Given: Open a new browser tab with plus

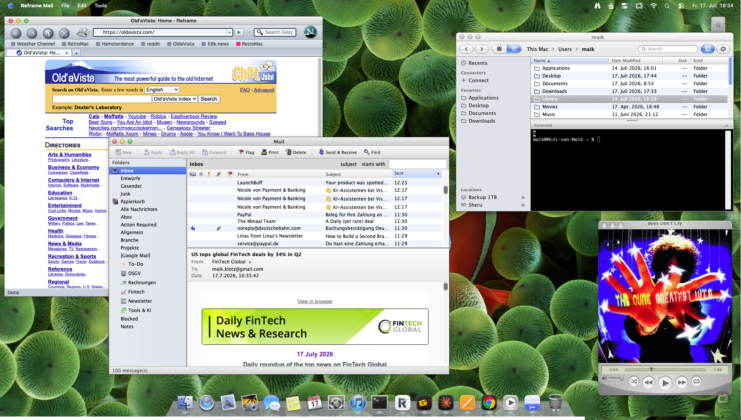Looking at the screenshot, I should tap(76, 53).
